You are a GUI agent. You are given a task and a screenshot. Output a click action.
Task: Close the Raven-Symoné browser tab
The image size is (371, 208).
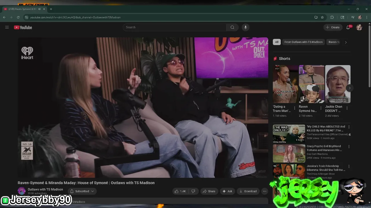tap(44, 9)
